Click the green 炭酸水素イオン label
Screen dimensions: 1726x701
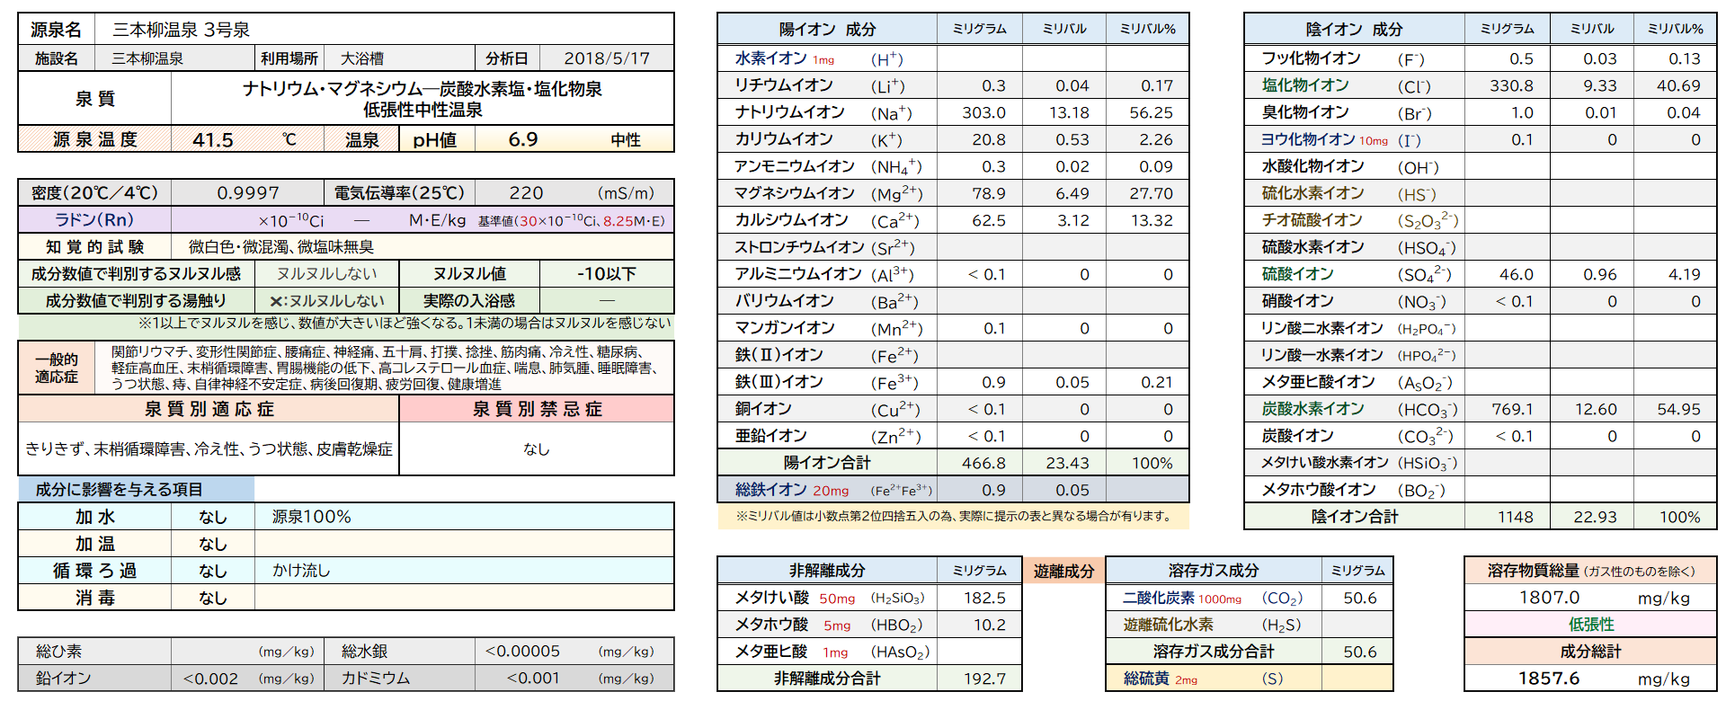1312,409
